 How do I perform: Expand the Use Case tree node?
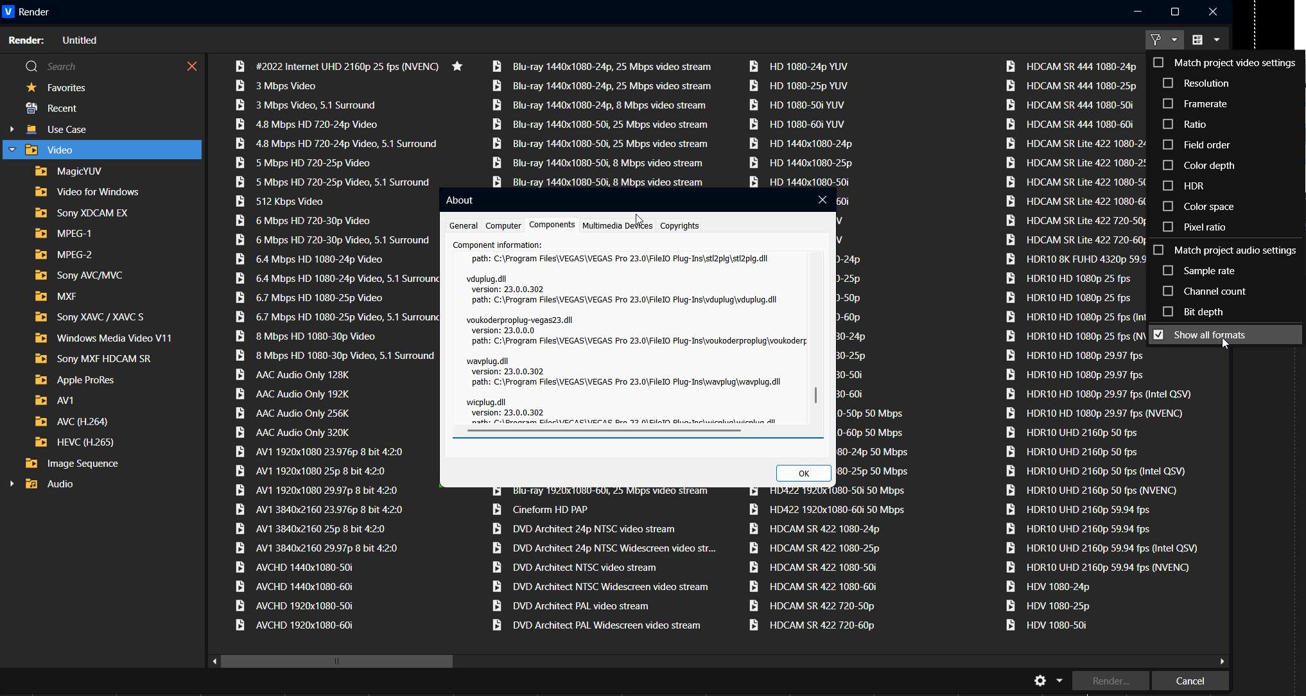tap(12, 129)
